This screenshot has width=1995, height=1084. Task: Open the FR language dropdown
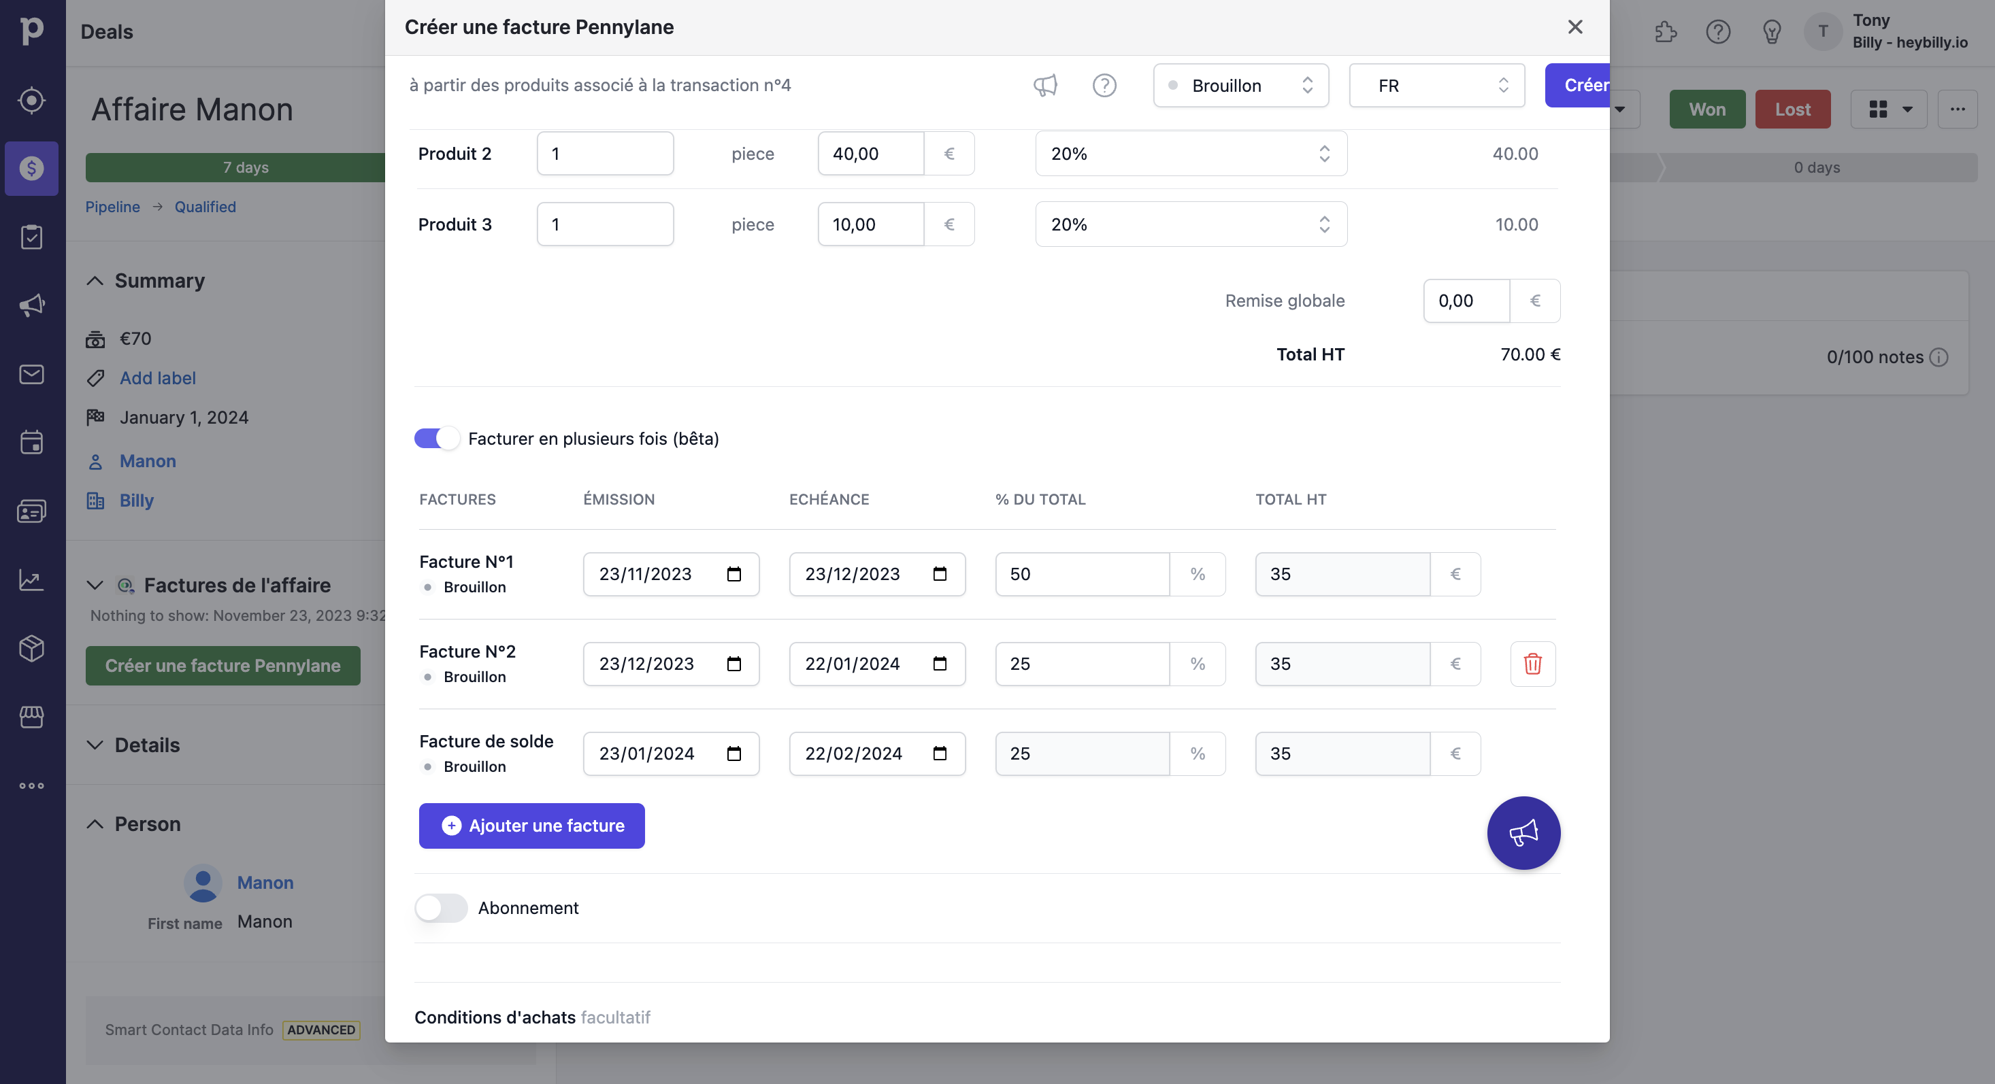coord(1436,85)
